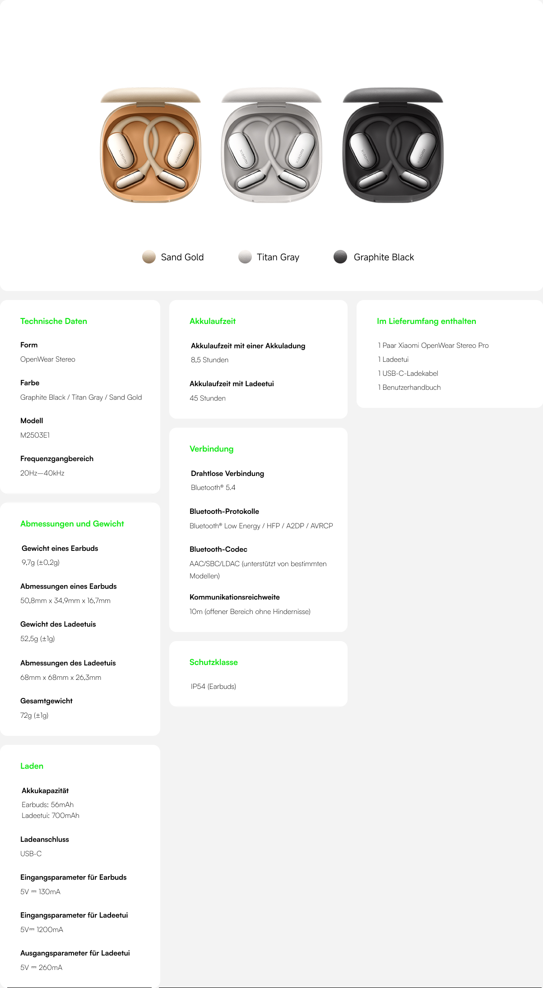Click the OpenWear Stereo form value
Viewport: 543px width, 988px height.
pyautogui.click(x=48, y=359)
